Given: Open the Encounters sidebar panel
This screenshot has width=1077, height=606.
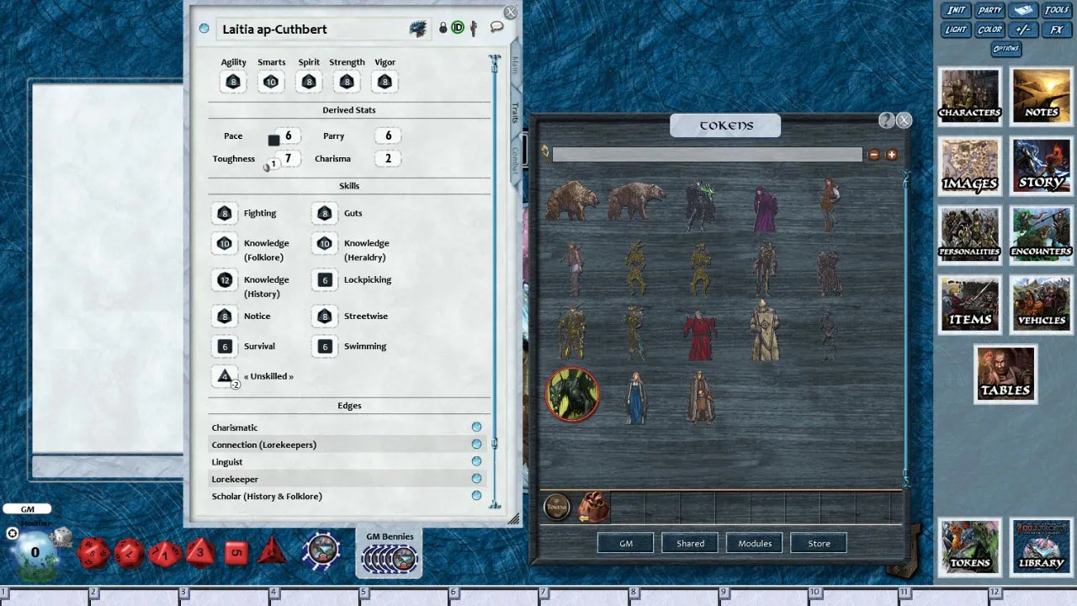Looking at the screenshot, I should click(x=1042, y=235).
